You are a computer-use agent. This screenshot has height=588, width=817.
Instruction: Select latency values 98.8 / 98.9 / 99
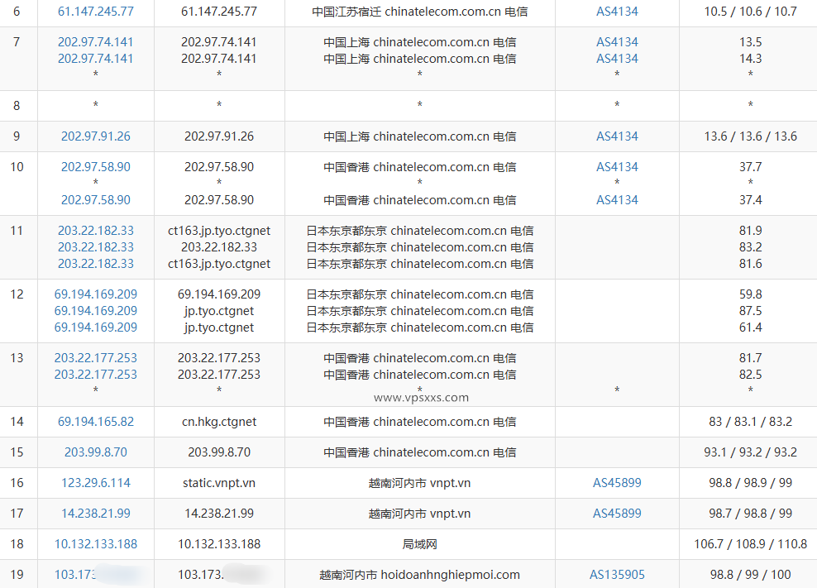tap(750, 483)
